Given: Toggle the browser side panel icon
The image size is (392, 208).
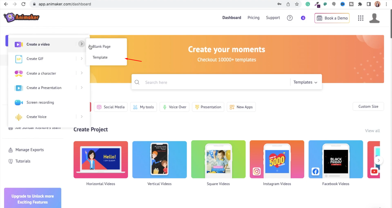Looking at the screenshot, I should (x=369, y=4).
